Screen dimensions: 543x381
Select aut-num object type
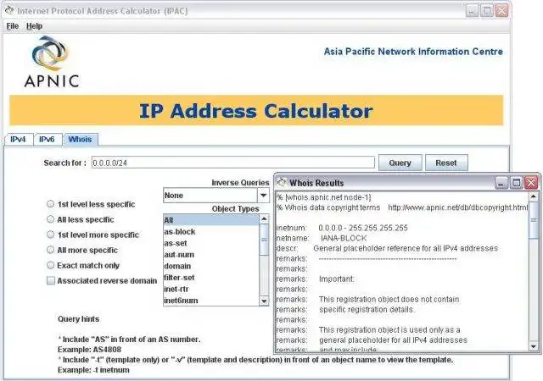coord(211,255)
